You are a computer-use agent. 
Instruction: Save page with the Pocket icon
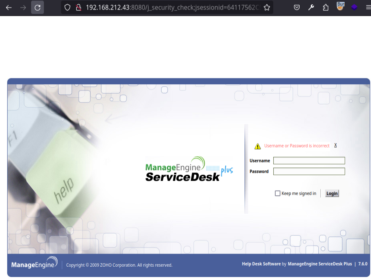(297, 7)
